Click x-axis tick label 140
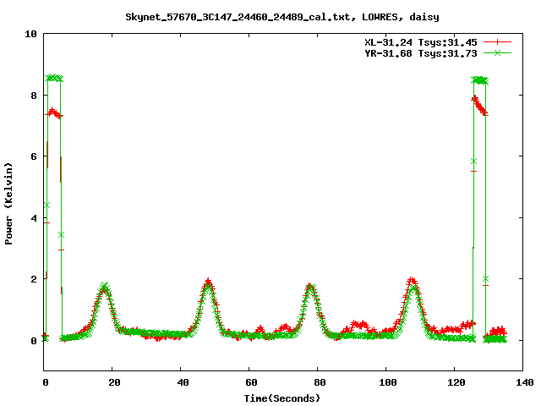 pyautogui.click(x=524, y=382)
